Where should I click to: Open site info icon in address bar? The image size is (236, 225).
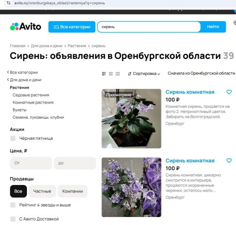[8, 3]
